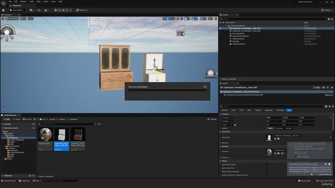Collapse the Static Mesh section

tap(220, 132)
